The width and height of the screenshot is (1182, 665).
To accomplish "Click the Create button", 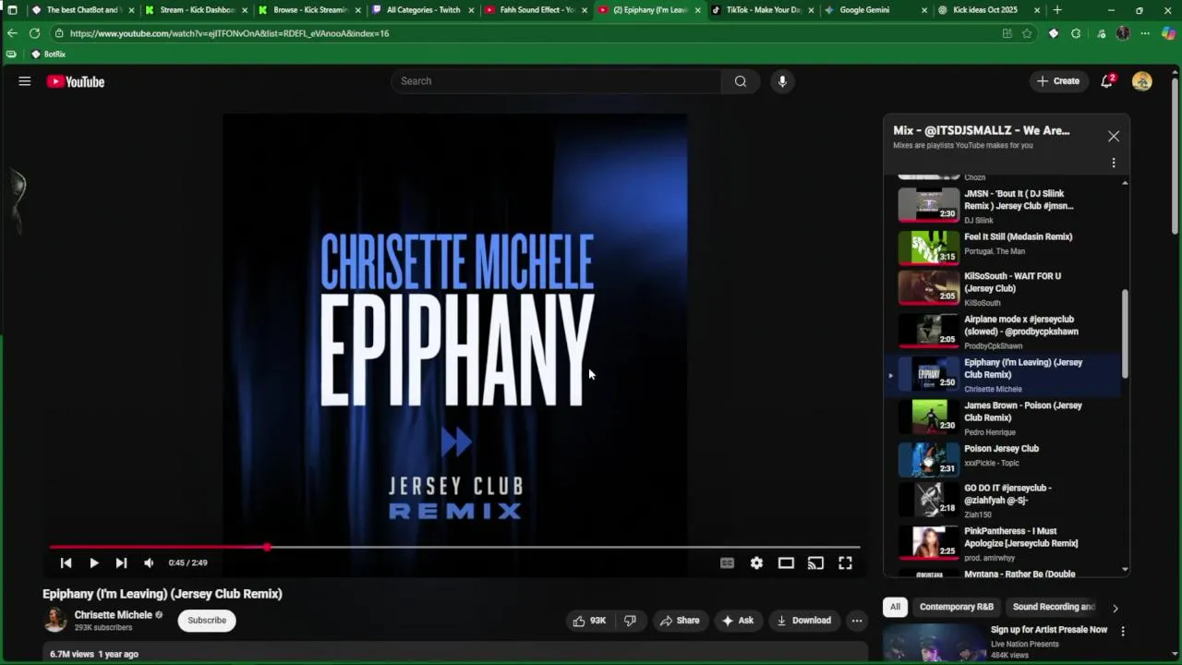I will [x=1057, y=81].
